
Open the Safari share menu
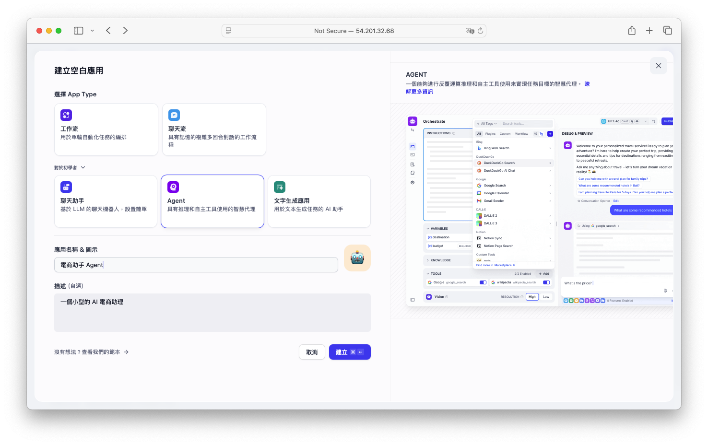tap(632, 31)
